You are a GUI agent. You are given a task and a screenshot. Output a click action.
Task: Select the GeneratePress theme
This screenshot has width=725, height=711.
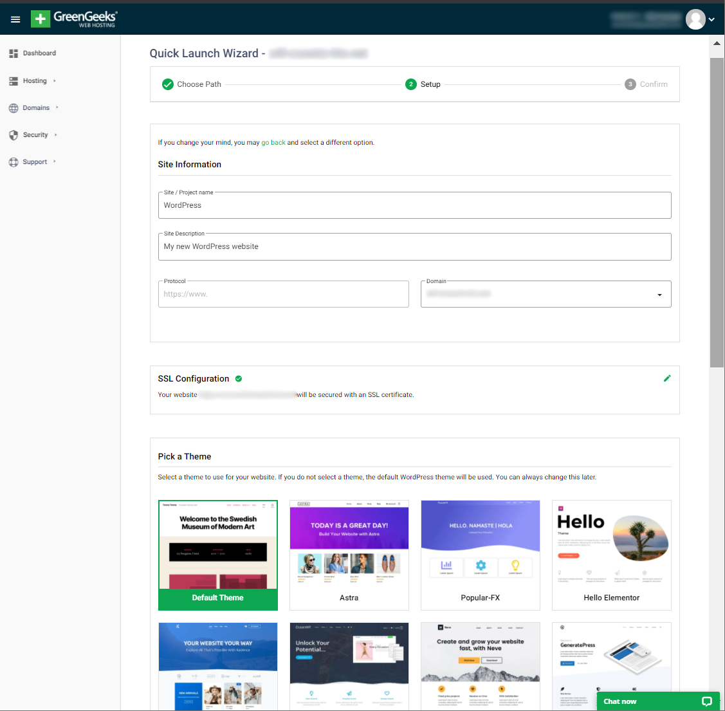pos(611,657)
